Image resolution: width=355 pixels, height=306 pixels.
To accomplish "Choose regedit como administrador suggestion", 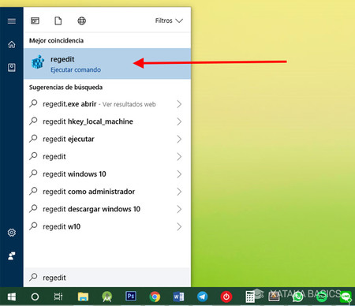I will [107, 192].
